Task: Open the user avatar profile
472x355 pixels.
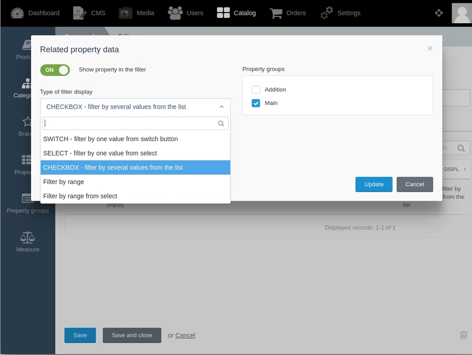Action: [x=462, y=13]
